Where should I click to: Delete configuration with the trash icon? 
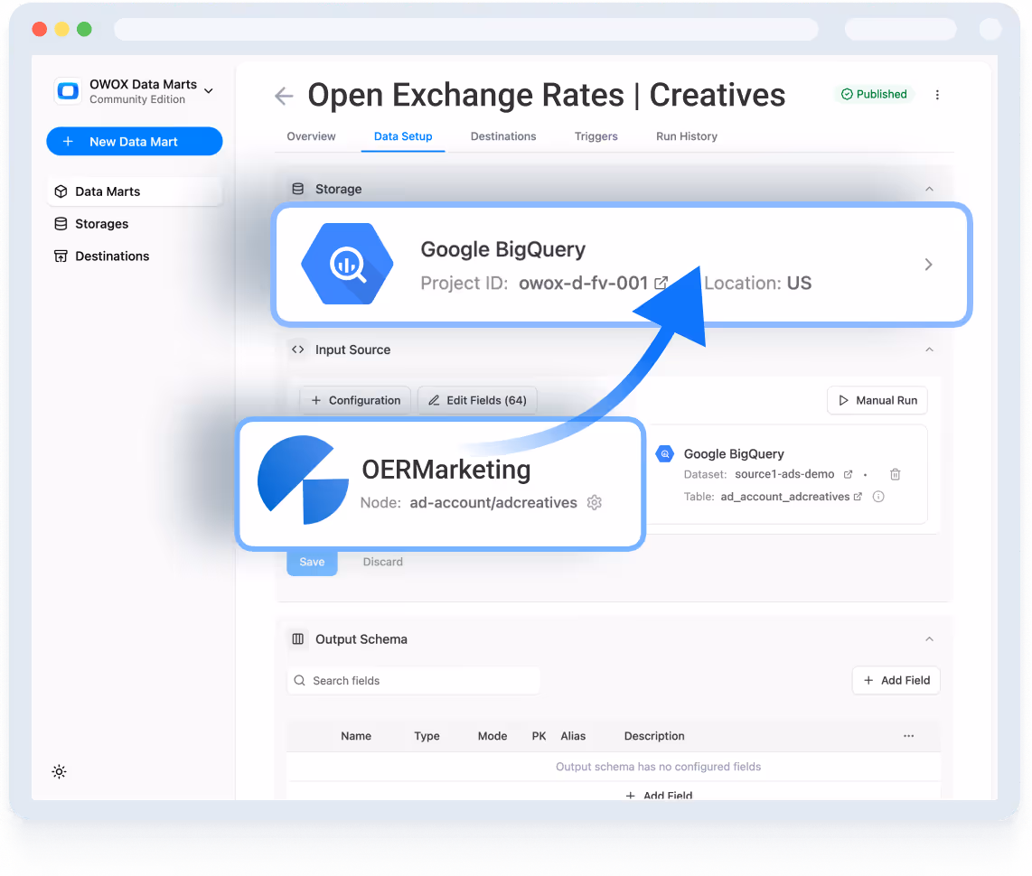896,474
